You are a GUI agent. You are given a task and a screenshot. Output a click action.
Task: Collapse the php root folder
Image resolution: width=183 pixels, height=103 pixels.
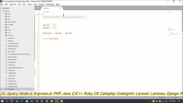tap(2, 11)
